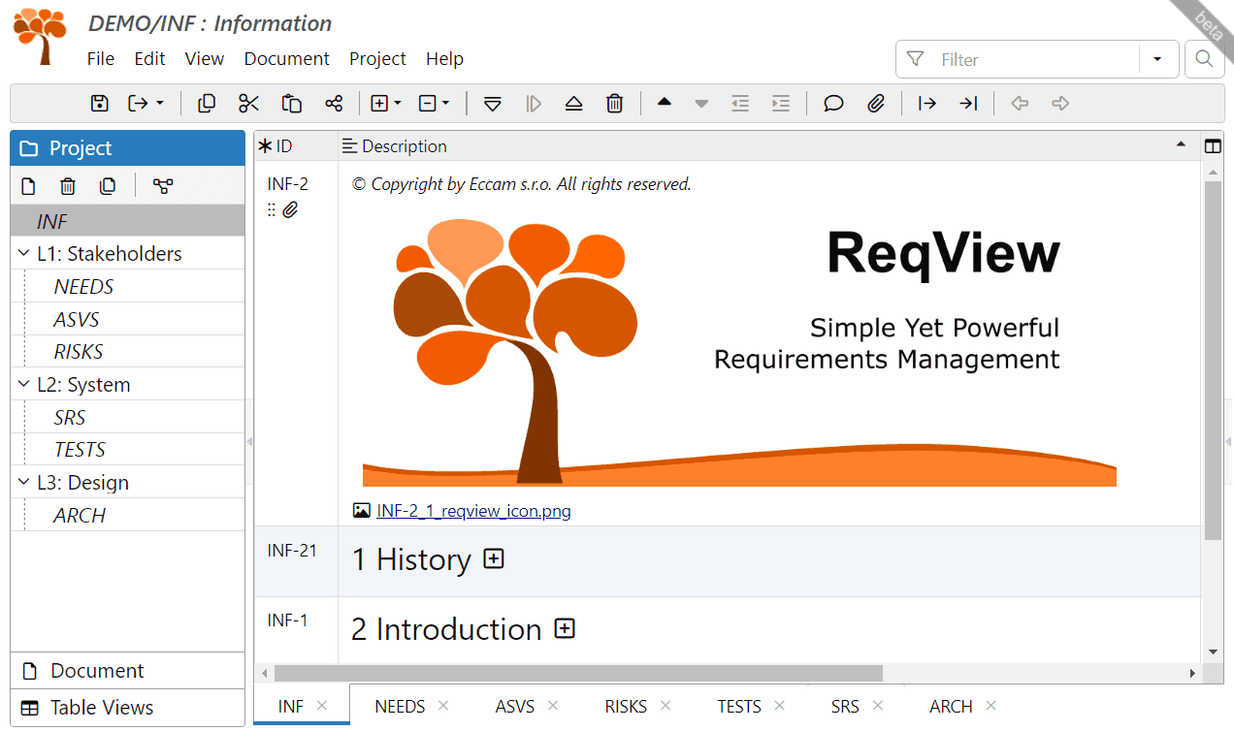Toggle the column layout icon in table header

[1213, 146]
